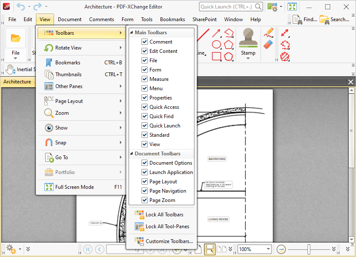
Task: Click Lock All Toolbars
Action: pos(165,215)
